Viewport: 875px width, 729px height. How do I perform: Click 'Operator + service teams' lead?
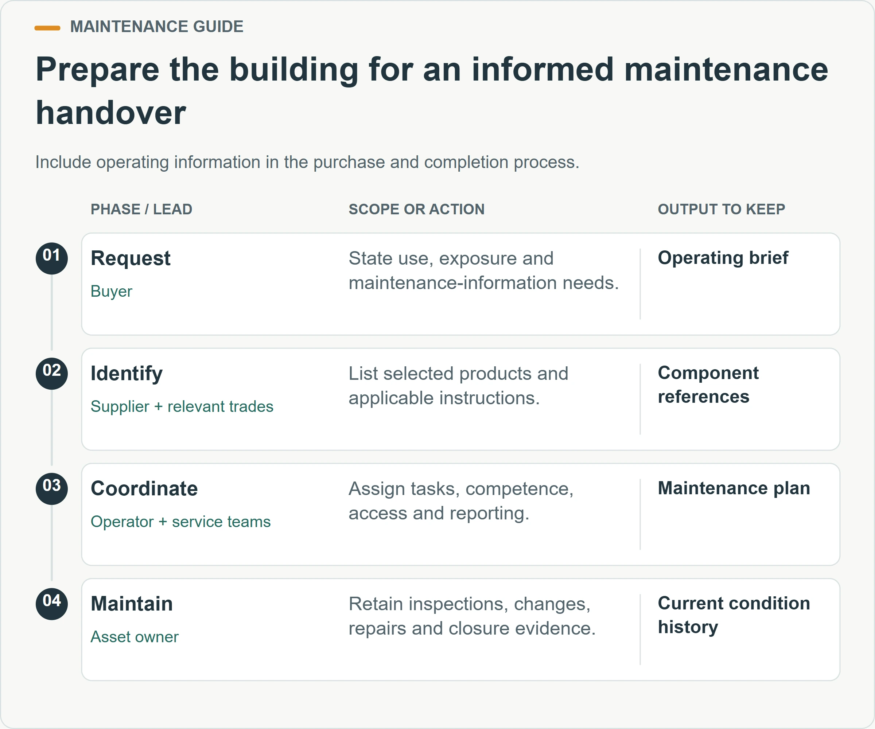[x=181, y=522]
